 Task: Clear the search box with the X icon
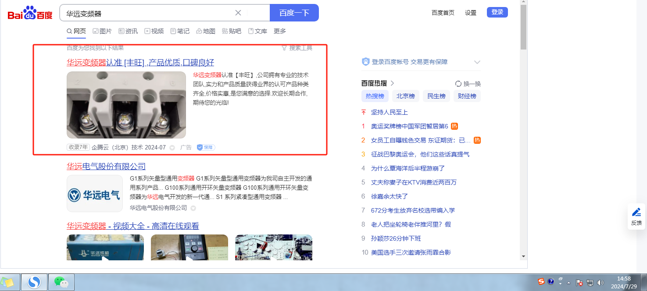point(238,13)
